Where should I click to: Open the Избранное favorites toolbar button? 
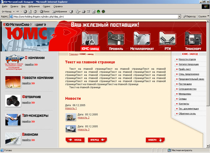[x=60, y=12]
